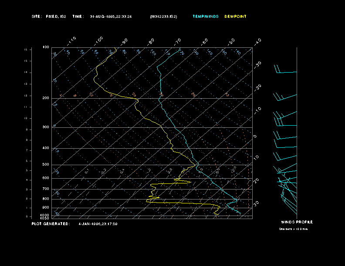Click the -70 isotherm label
345x266 pixels.
178,42
